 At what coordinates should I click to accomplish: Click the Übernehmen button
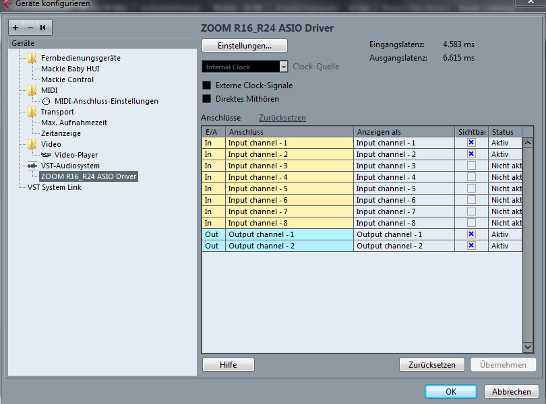(x=503, y=365)
